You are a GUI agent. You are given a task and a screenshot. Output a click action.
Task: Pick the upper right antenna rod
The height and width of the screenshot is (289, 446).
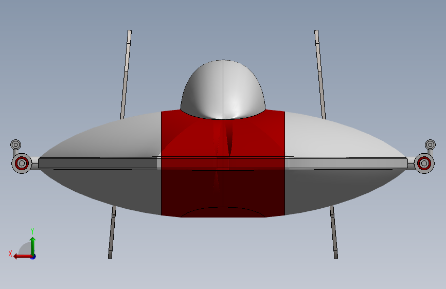coord(320,75)
